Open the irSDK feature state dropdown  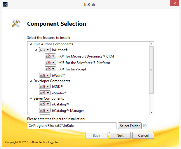coord(44,86)
